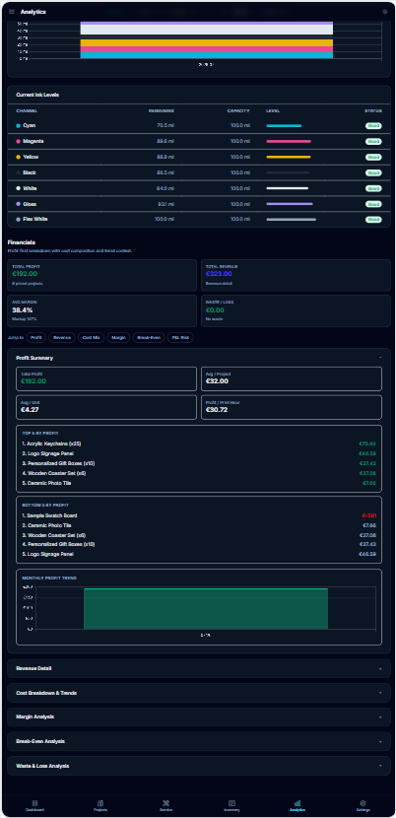
Task: Select the Analytics bar-chart nav icon
Action: (x=297, y=803)
